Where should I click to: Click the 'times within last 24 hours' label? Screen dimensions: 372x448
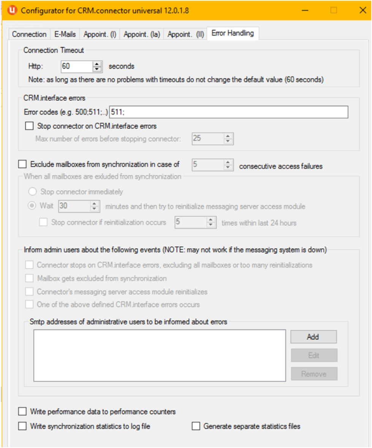click(x=259, y=223)
